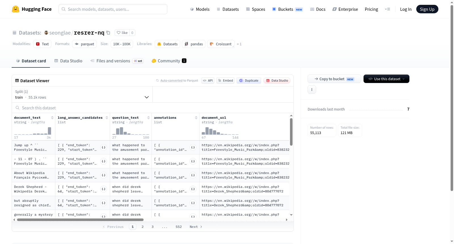Screen dimensions: 454x244
Task: Expand the Split train selector
Action: click(82, 94)
